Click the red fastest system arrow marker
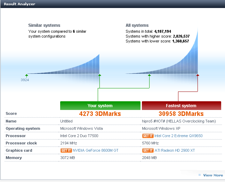This screenshot has height=182, width=225. pos(198,75)
